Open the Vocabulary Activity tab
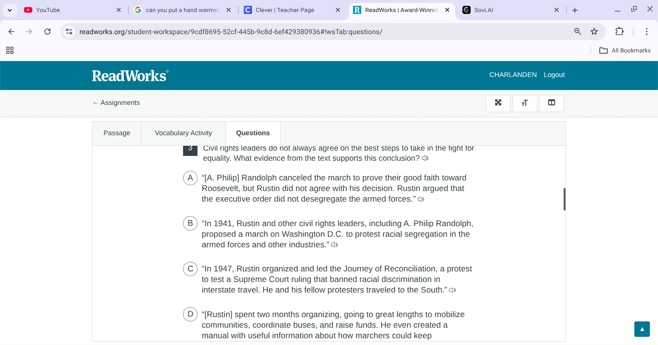 (x=183, y=133)
